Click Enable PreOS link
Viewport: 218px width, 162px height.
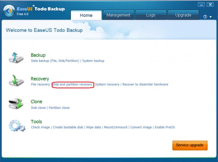tap(165, 127)
